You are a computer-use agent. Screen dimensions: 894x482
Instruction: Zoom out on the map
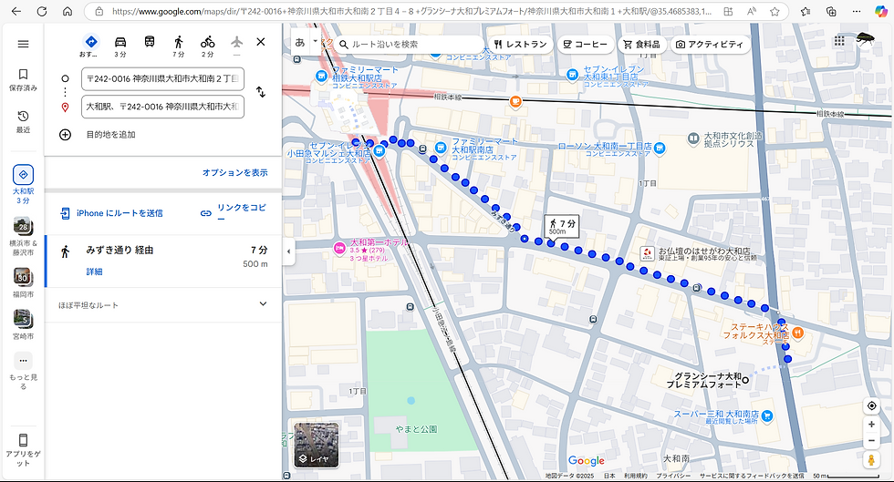(x=871, y=440)
